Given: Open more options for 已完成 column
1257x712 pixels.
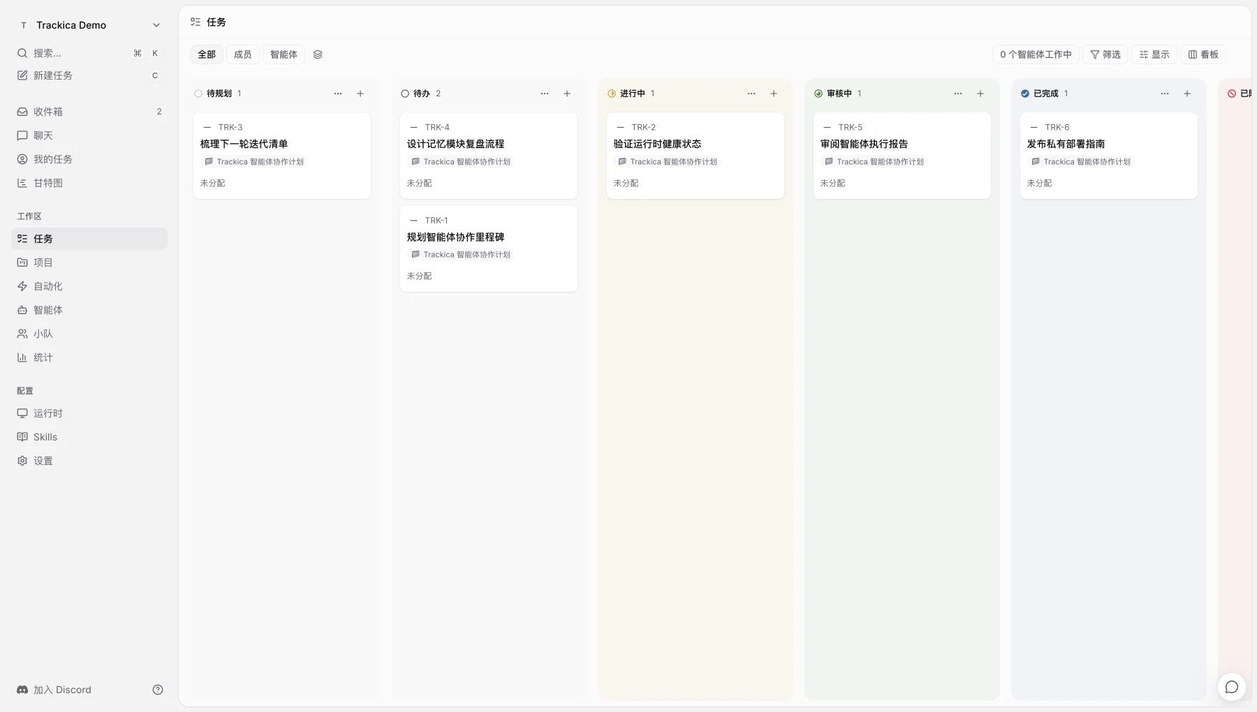Looking at the screenshot, I should [1165, 94].
